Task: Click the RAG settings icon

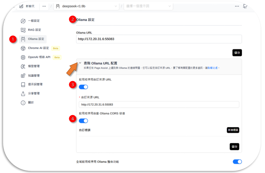Action: (23, 30)
